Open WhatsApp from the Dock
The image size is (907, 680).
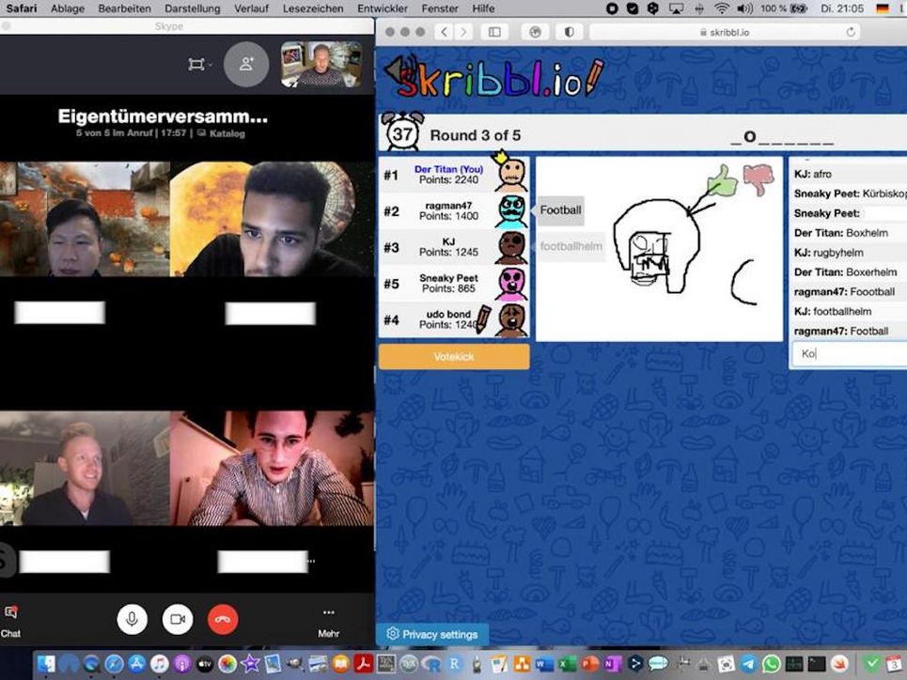pyautogui.click(x=771, y=664)
